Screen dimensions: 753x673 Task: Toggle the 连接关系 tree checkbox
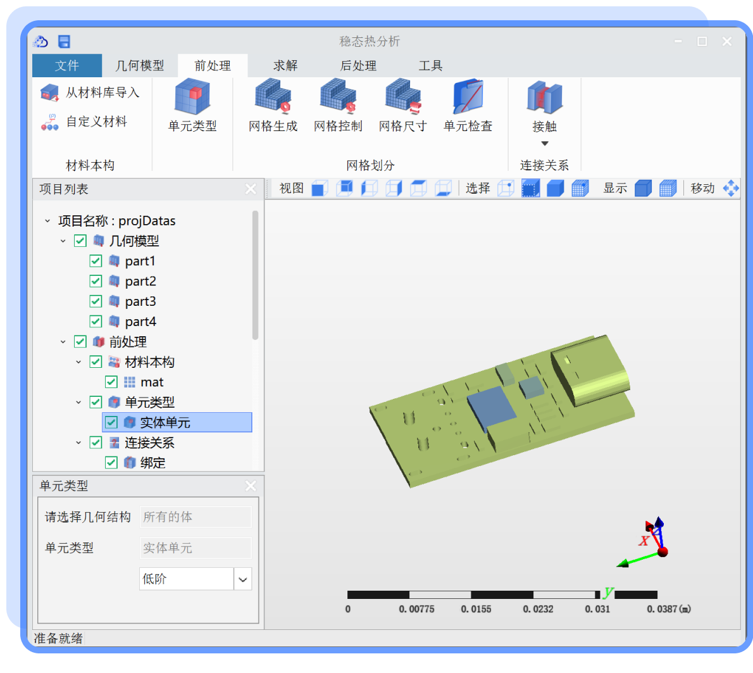point(96,443)
